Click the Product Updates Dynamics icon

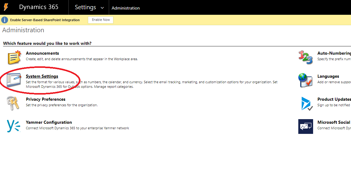click(x=307, y=103)
